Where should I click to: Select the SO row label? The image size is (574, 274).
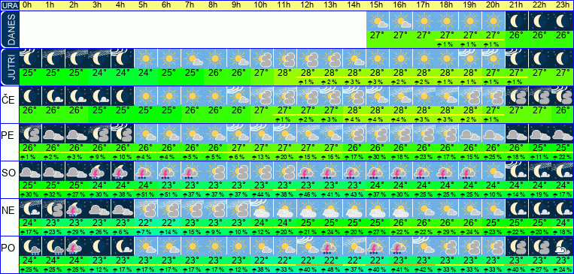click(8, 173)
